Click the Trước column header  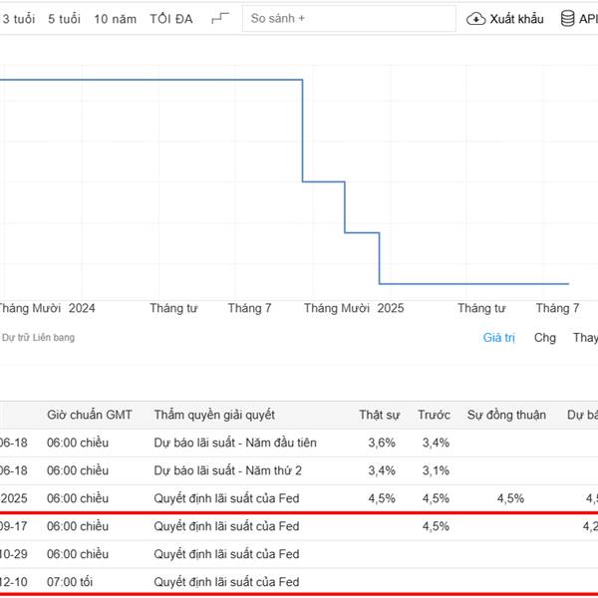tap(434, 415)
